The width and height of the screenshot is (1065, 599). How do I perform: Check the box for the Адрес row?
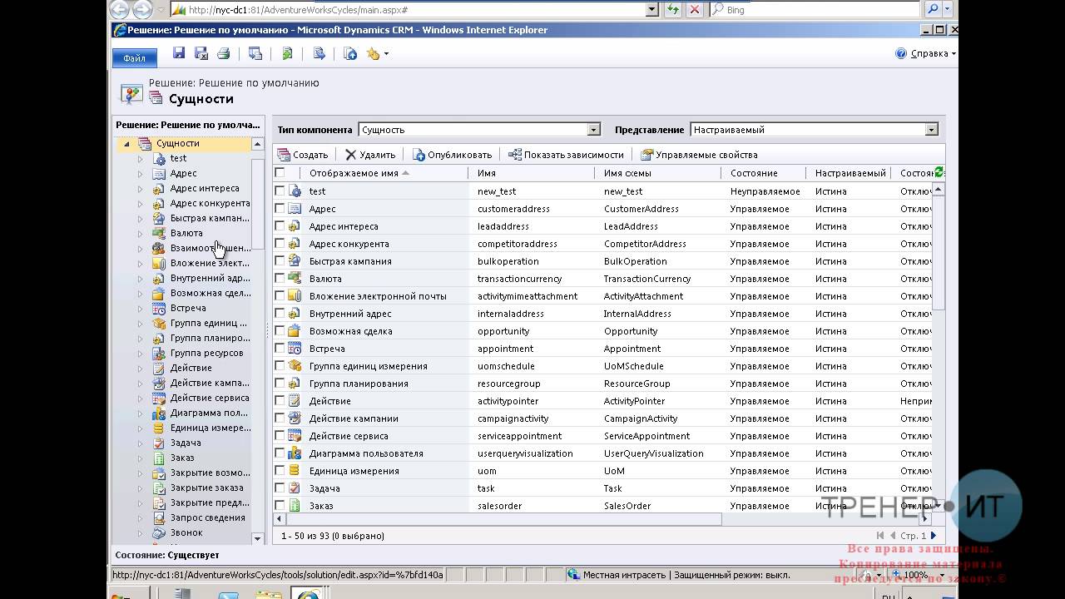[280, 208]
